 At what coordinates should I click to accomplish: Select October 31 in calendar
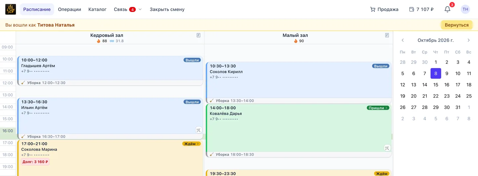[x=458, y=107]
